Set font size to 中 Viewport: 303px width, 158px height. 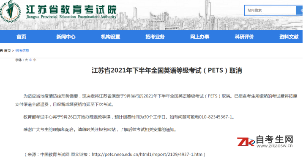30,60
